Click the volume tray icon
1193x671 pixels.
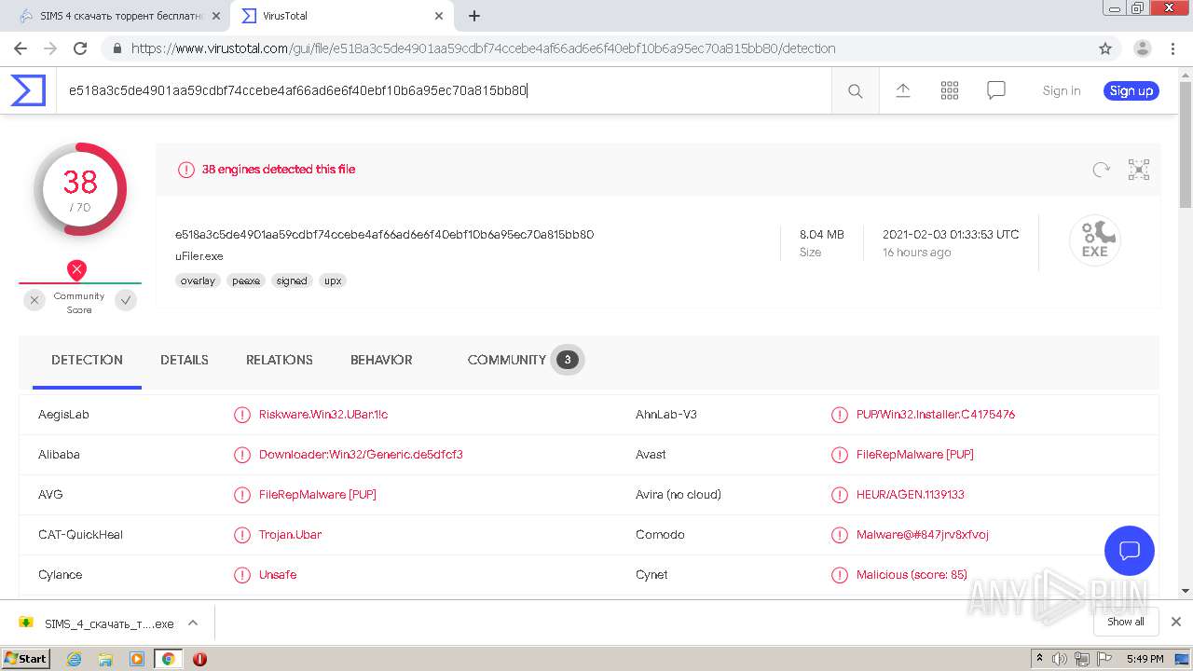[x=1060, y=659]
